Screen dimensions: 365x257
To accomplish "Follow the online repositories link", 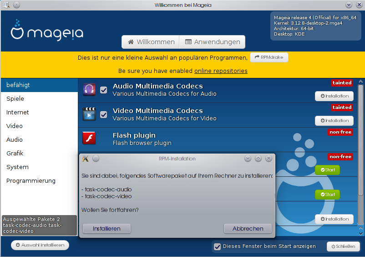I will click(221, 71).
